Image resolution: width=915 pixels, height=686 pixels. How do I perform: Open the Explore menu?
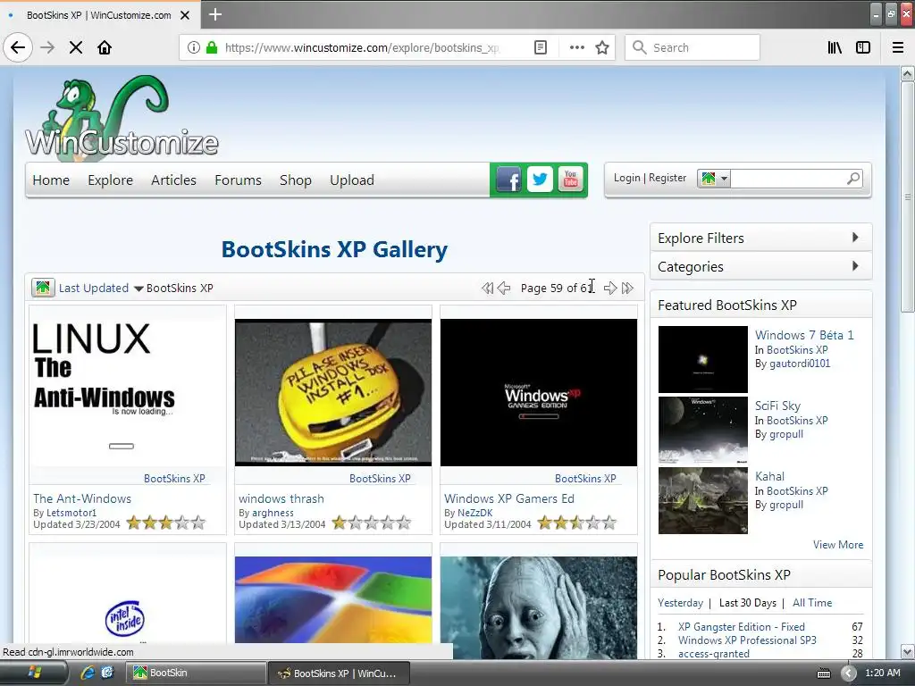[110, 180]
